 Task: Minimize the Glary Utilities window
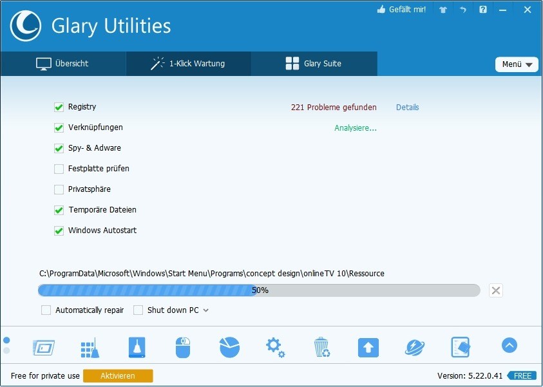point(503,10)
